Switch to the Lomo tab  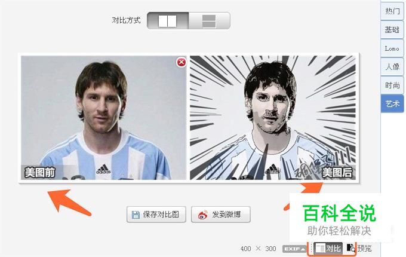tap(392, 48)
